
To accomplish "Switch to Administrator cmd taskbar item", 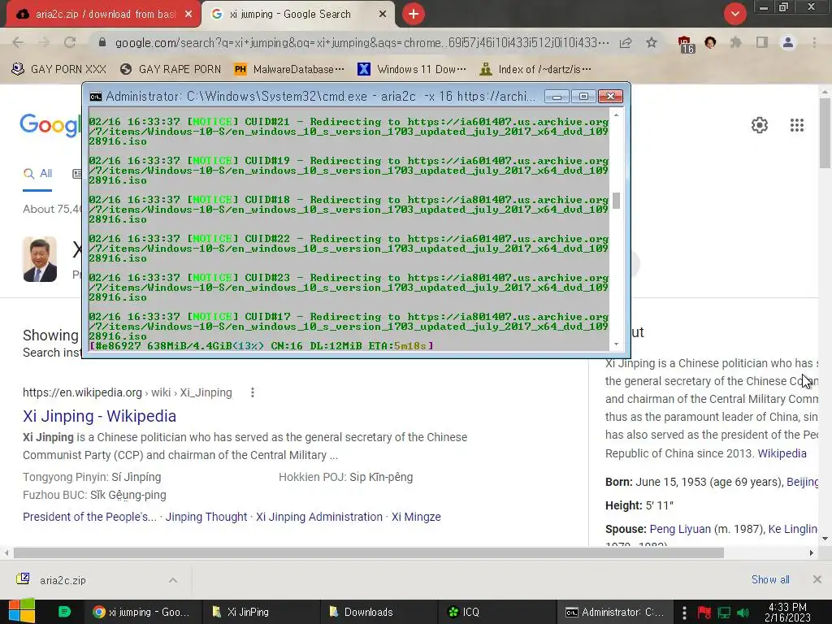I will tap(614, 612).
